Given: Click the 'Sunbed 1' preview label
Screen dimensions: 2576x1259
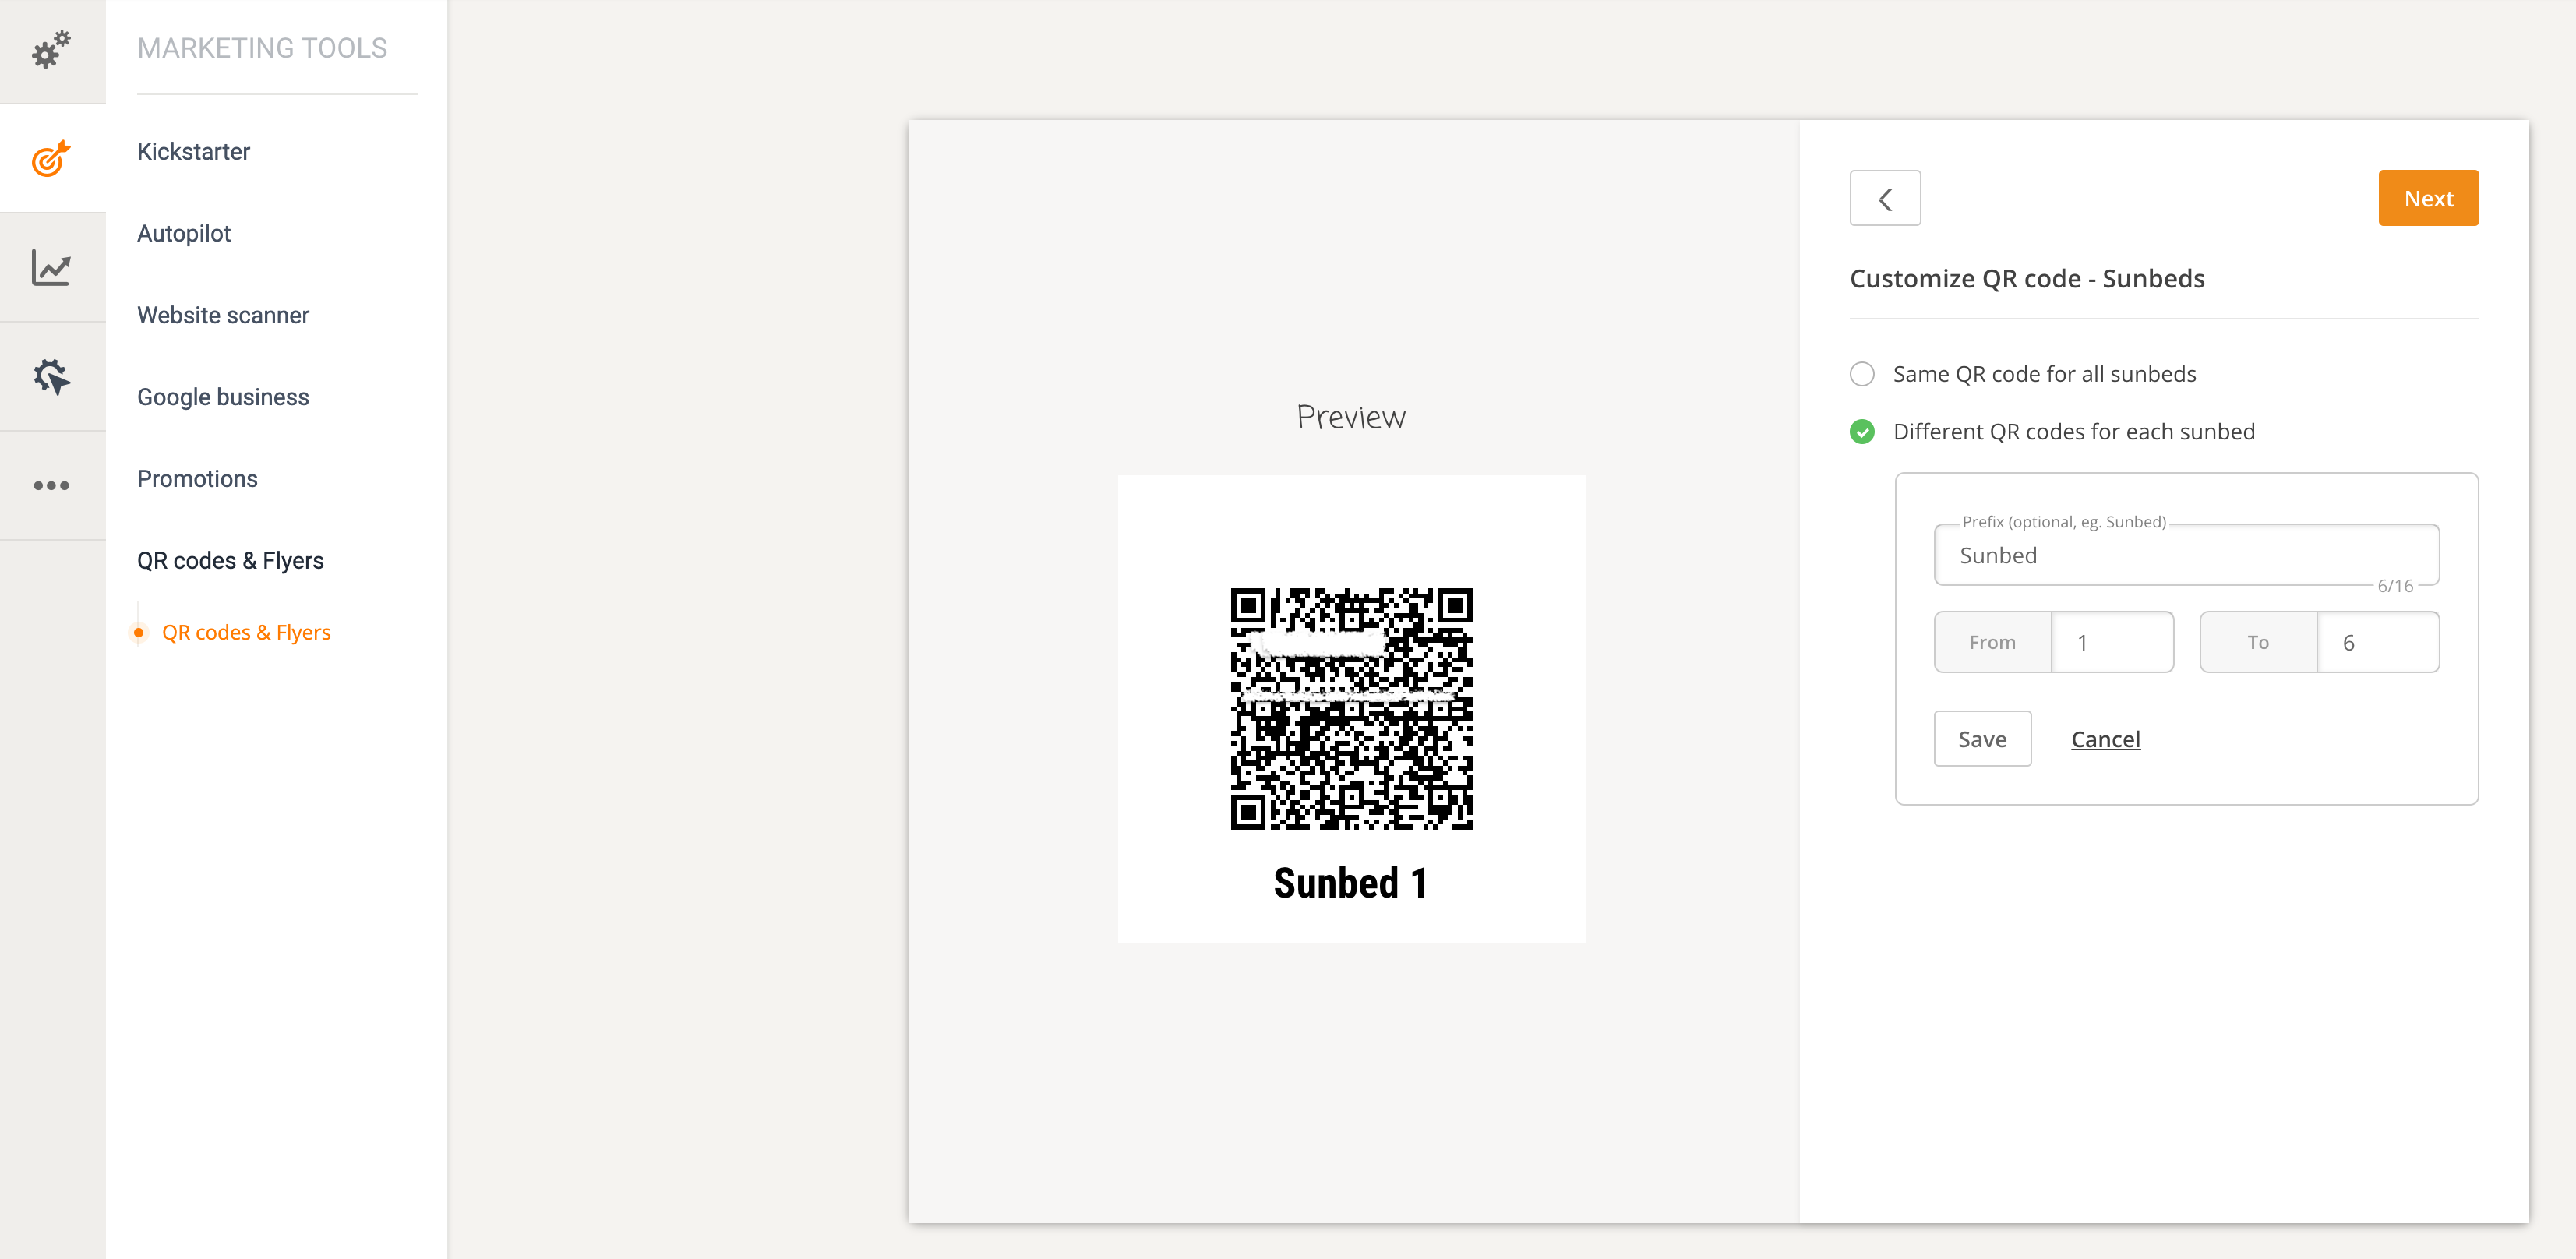Looking at the screenshot, I should point(1351,884).
